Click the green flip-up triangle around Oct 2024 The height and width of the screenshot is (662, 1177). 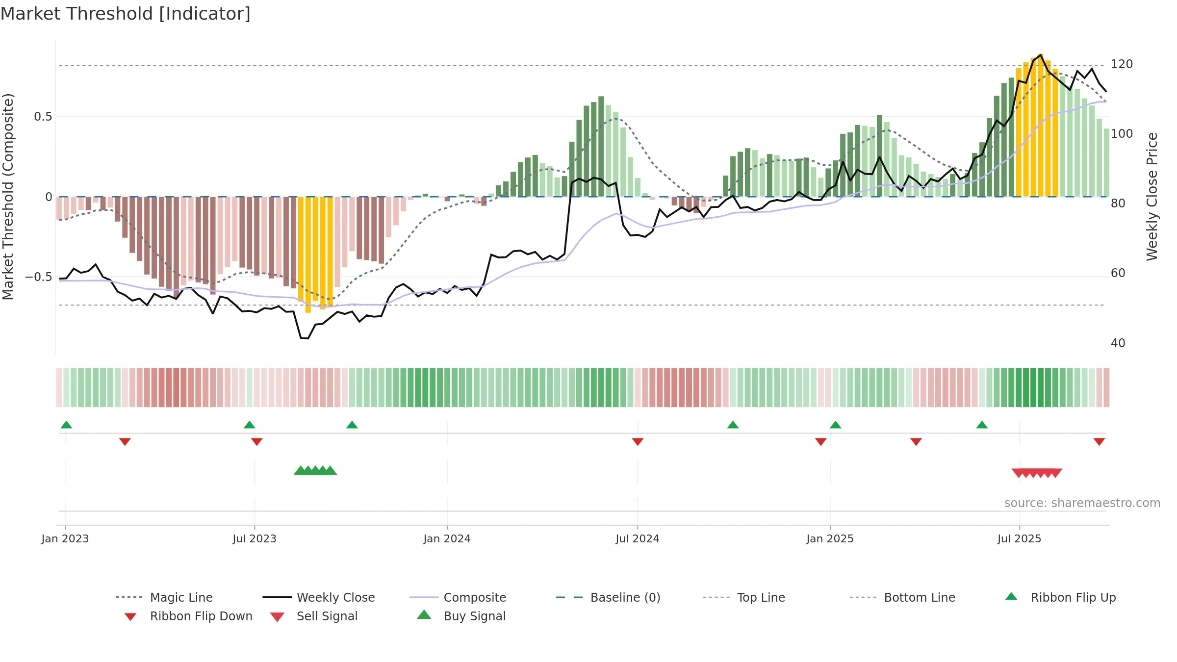tap(733, 425)
